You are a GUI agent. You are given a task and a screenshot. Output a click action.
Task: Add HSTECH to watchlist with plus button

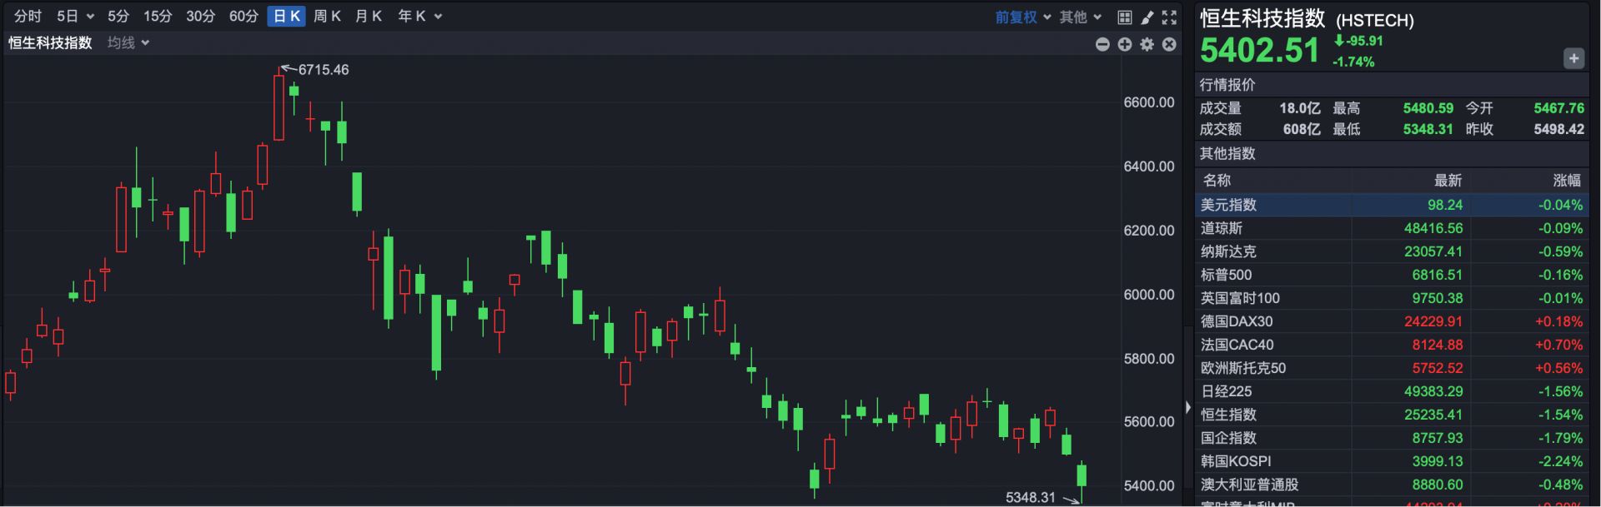point(1573,58)
